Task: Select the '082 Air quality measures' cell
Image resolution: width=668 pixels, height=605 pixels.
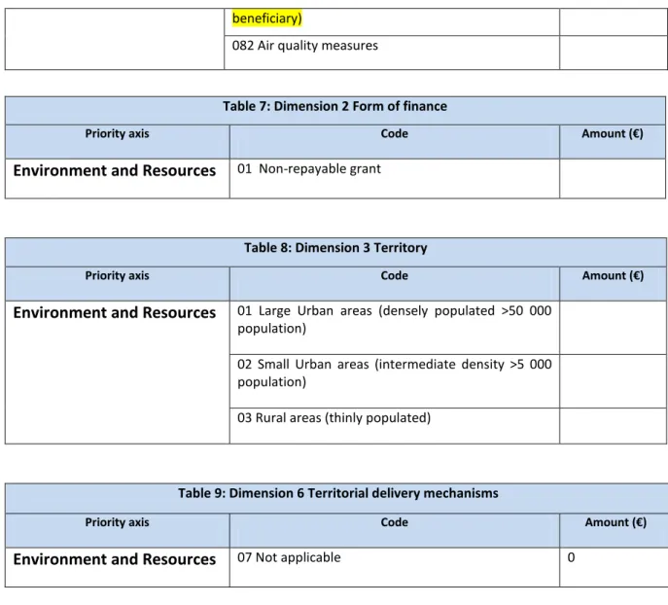Action: pos(392,53)
